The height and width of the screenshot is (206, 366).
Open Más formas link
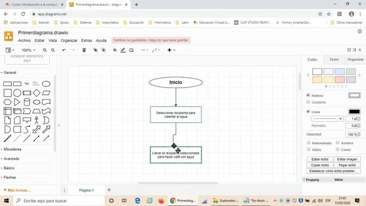[17, 190]
